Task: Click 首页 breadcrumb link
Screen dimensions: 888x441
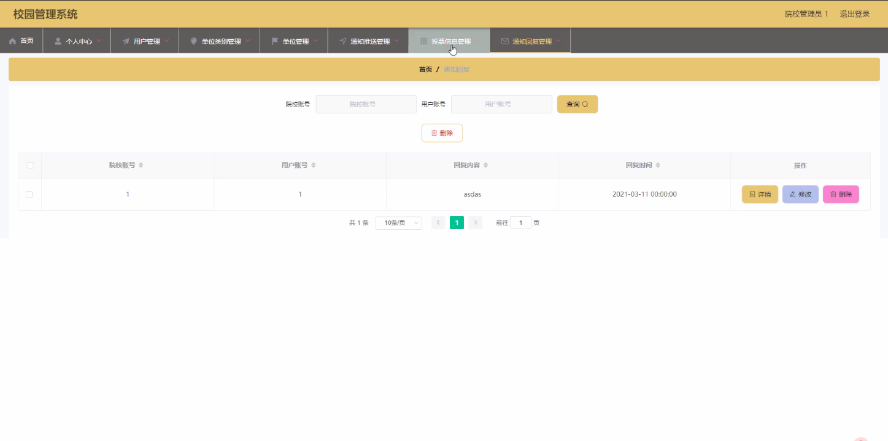Action: (425, 70)
